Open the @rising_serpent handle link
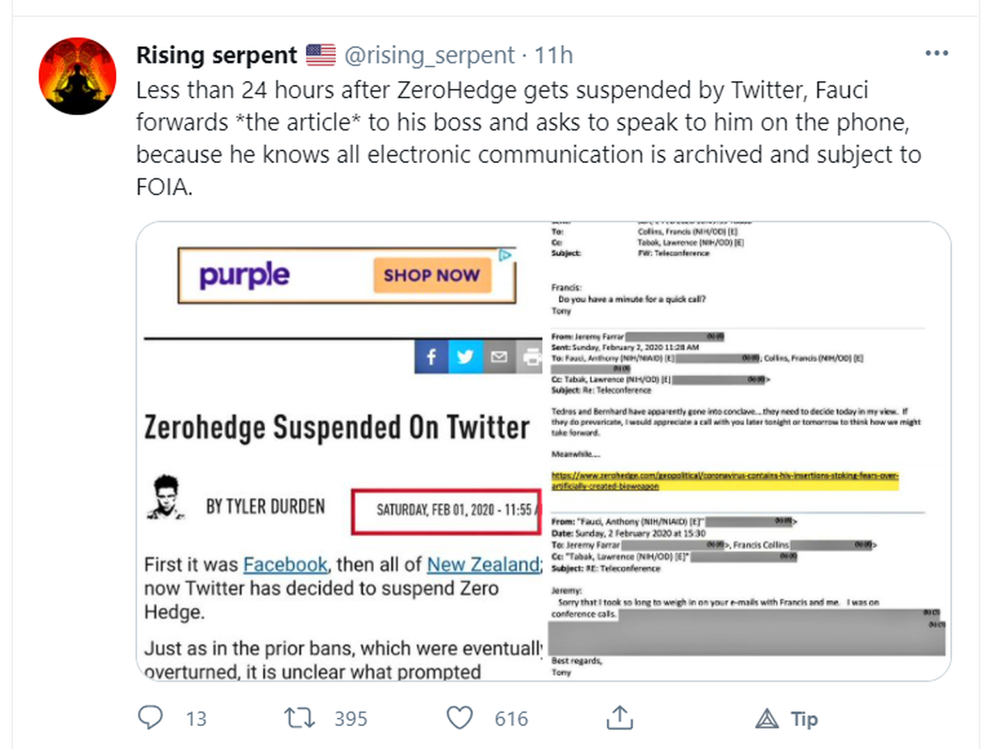 tap(429, 55)
